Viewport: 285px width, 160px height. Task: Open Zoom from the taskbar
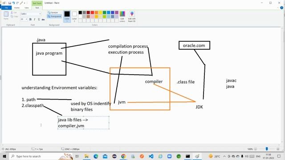(x=169, y=156)
